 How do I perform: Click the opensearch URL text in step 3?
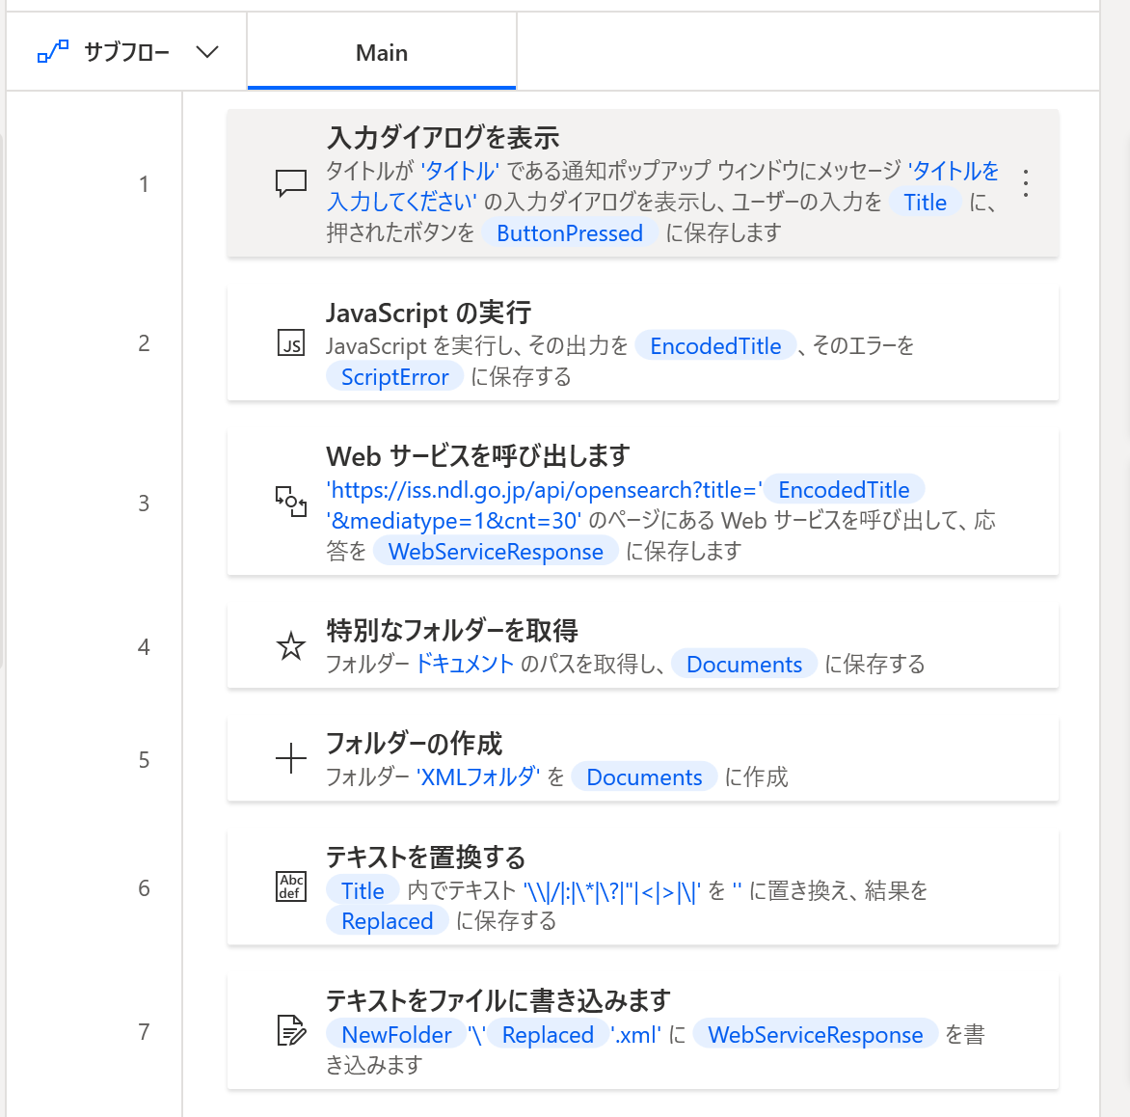[544, 490]
